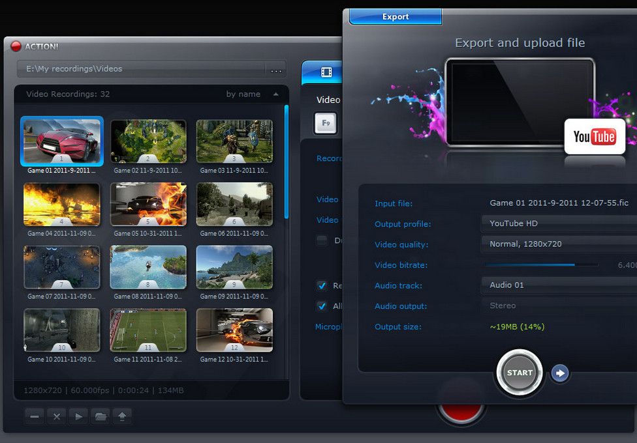The image size is (637, 443).
Task: Select Game 04 fire explosion thumbnail
Action: coord(62,204)
